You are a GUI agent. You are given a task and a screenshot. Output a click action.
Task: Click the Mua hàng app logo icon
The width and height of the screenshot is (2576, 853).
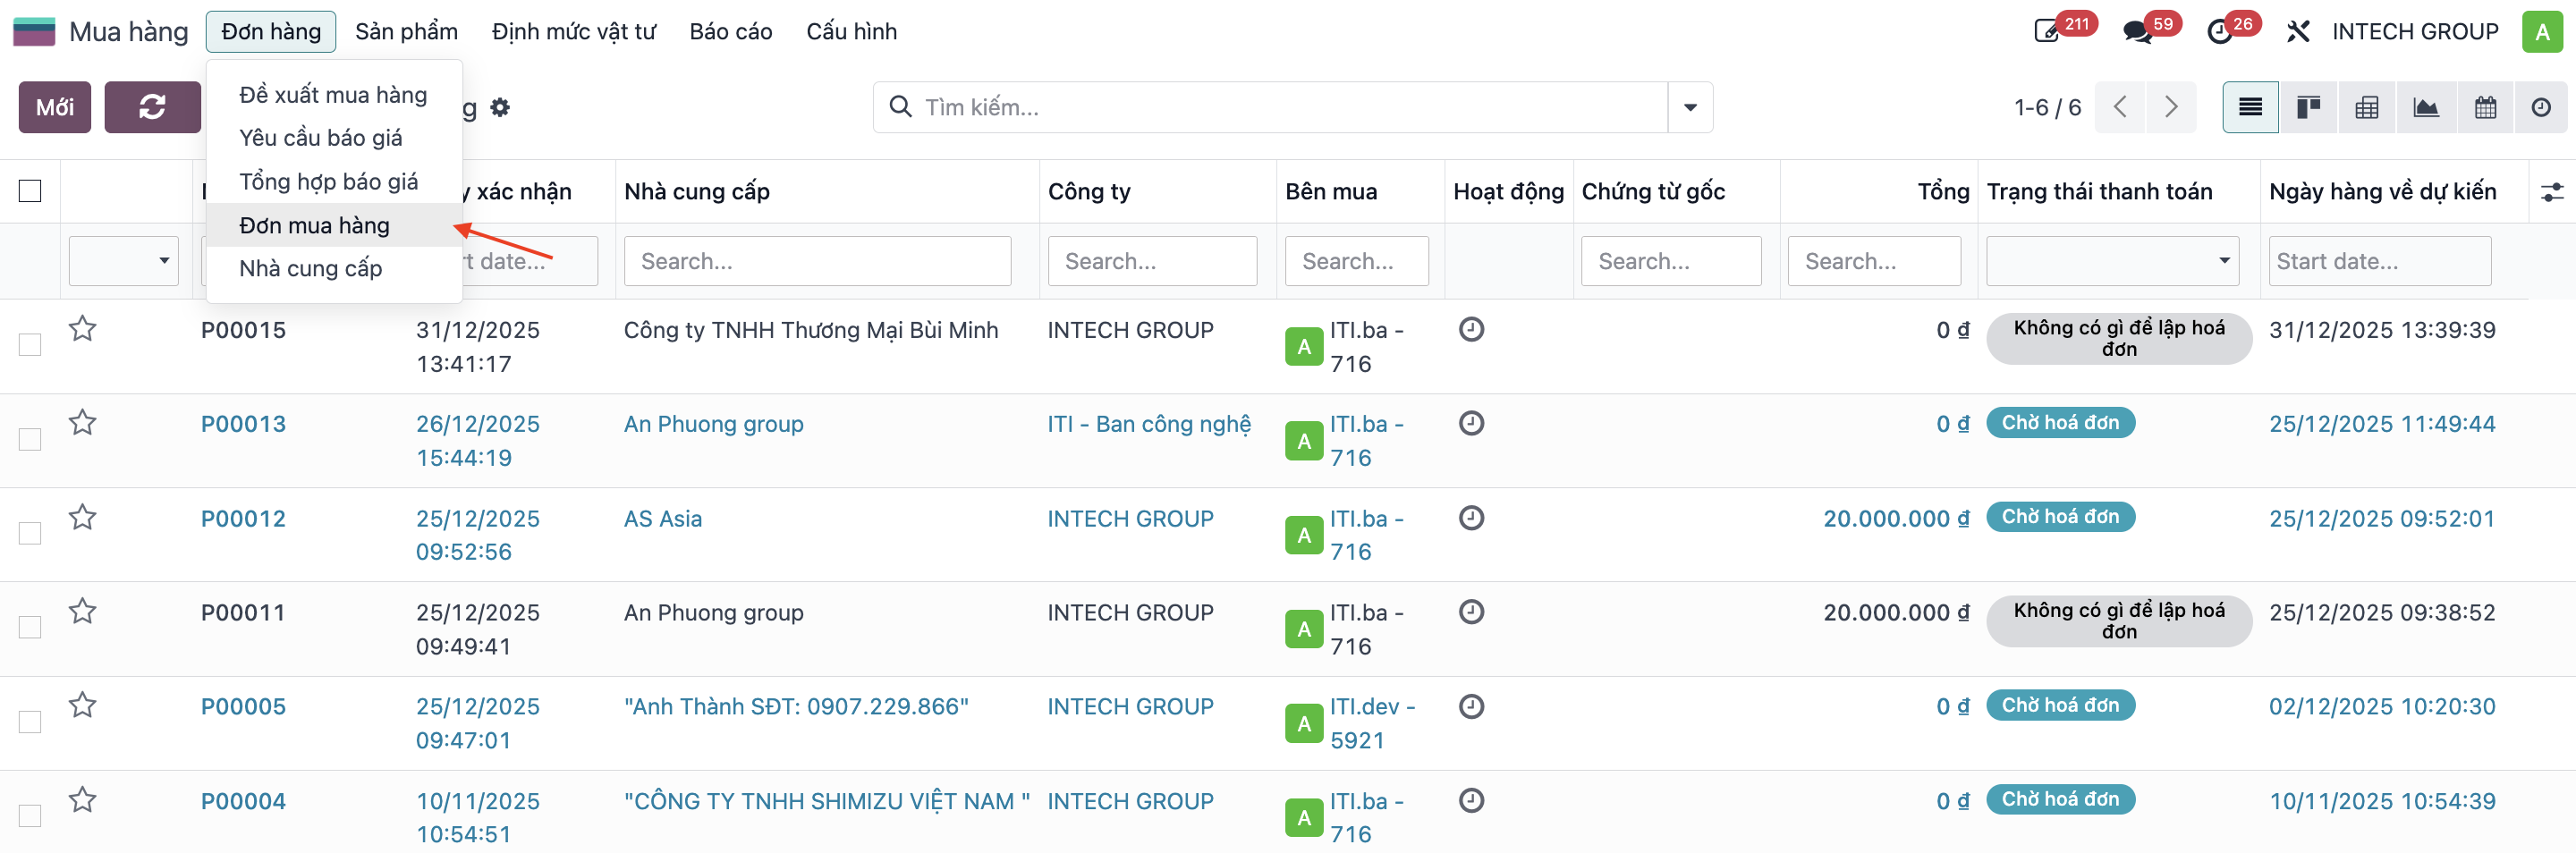pyautogui.click(x=34, y=31)
